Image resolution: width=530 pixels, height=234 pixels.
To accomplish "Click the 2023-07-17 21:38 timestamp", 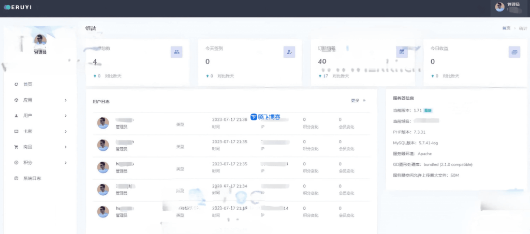I will click(x=229, y=120).
